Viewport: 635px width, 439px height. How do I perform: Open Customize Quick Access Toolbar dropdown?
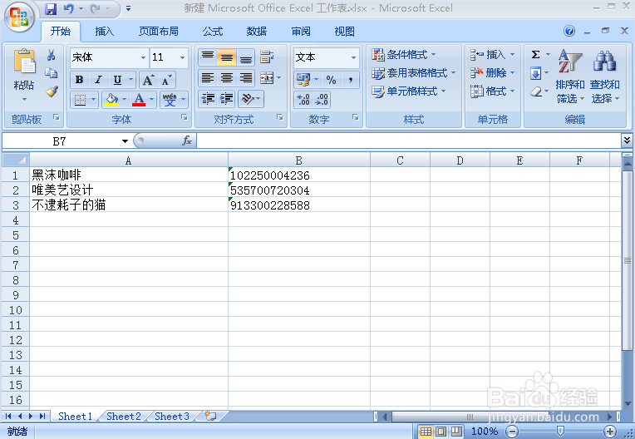click(x=128, y=8)
